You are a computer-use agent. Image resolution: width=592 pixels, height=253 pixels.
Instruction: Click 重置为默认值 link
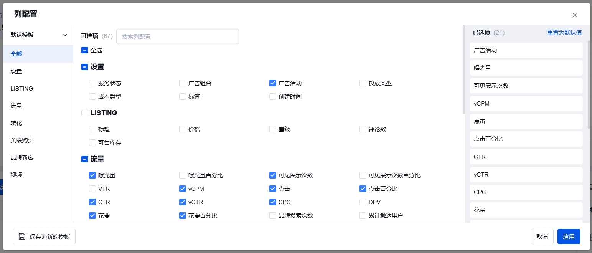564,33
